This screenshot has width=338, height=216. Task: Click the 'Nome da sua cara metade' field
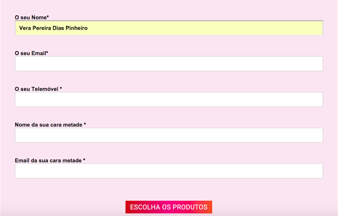(168, 136)
